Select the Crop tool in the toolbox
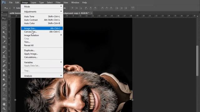Screen dimensions: 200x112 pos(4,37)
